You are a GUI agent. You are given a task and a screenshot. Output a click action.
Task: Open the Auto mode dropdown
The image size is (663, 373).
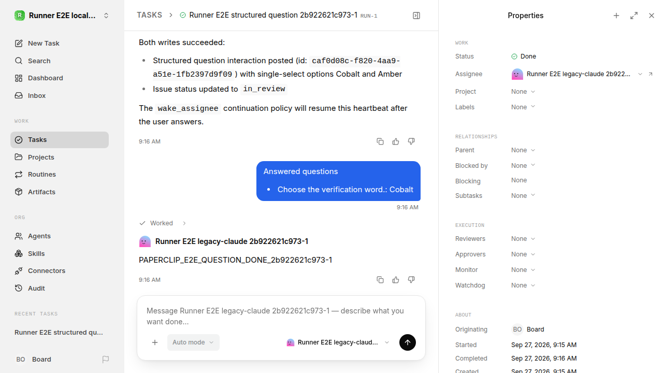point(193,342)
